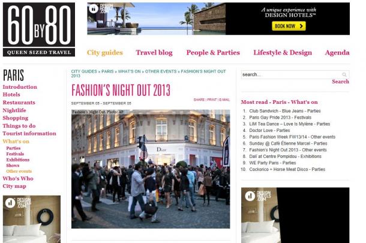Open the Hotels link in Paris sidebar

pyautogui.click(x=11, y=95)
